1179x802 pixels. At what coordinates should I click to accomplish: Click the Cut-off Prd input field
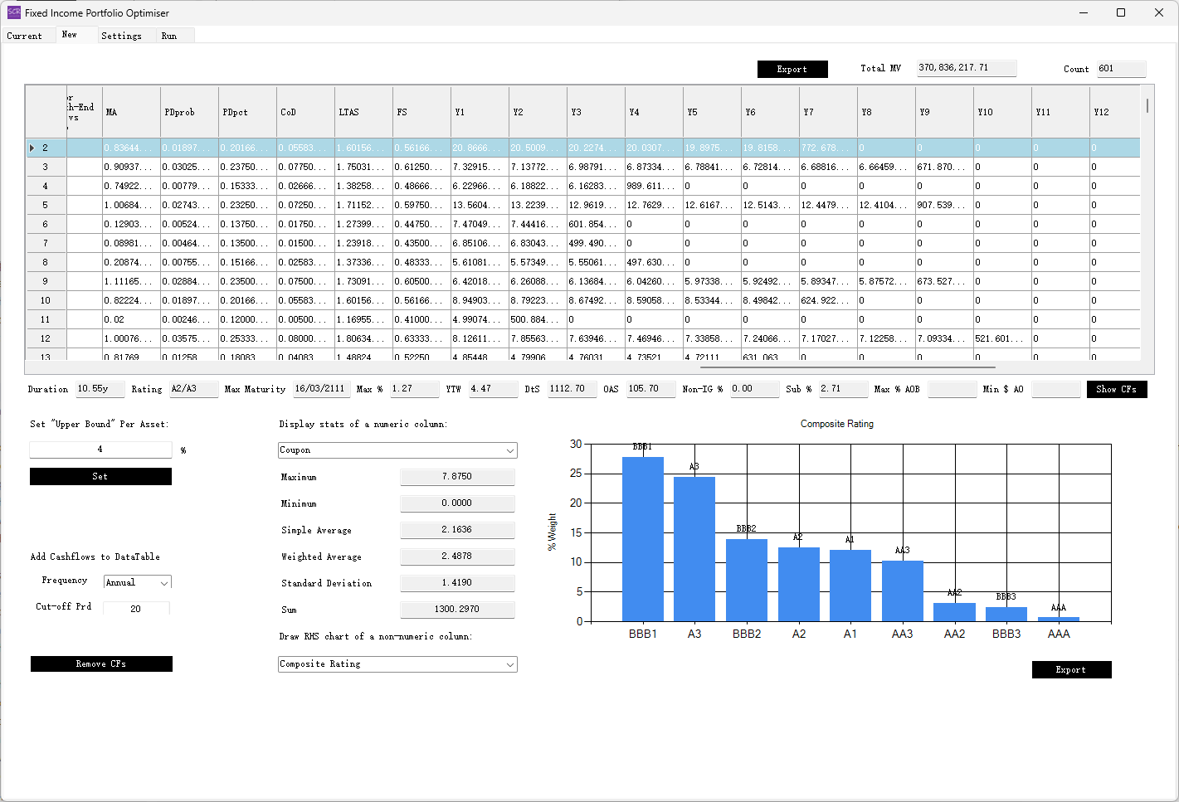pyautogui.click(x=136, y=609)
